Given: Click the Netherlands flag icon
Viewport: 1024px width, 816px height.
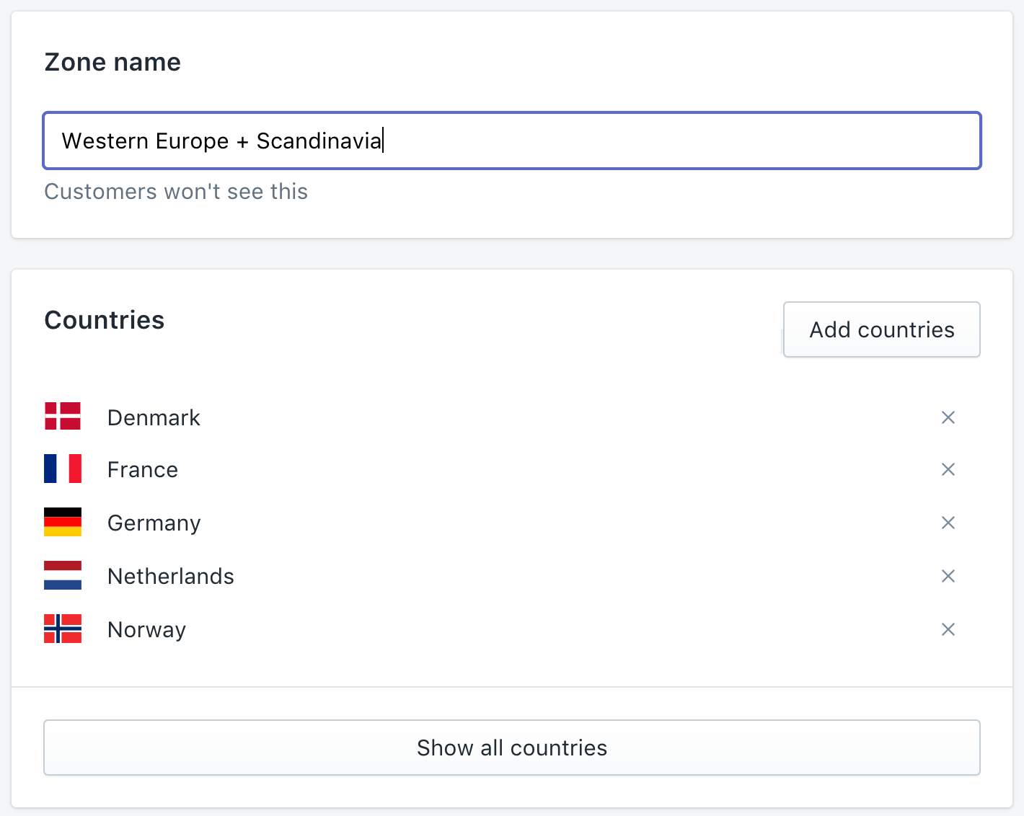Looking at the screenshot, I should click(63, 575).
